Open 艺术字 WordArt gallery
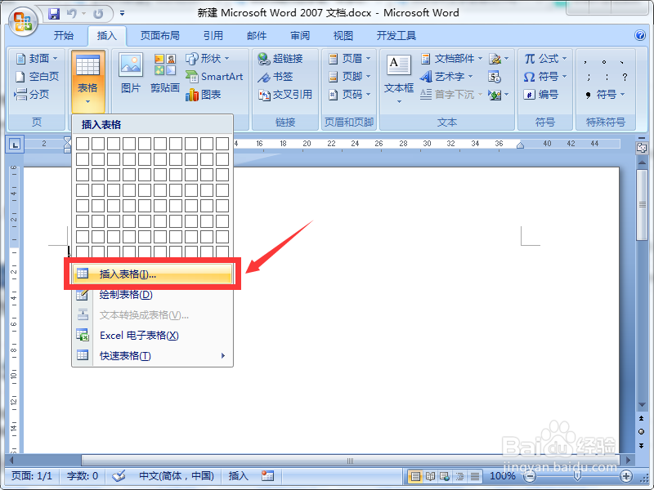Screen dimensions: 654x490 tap(446, 76)
